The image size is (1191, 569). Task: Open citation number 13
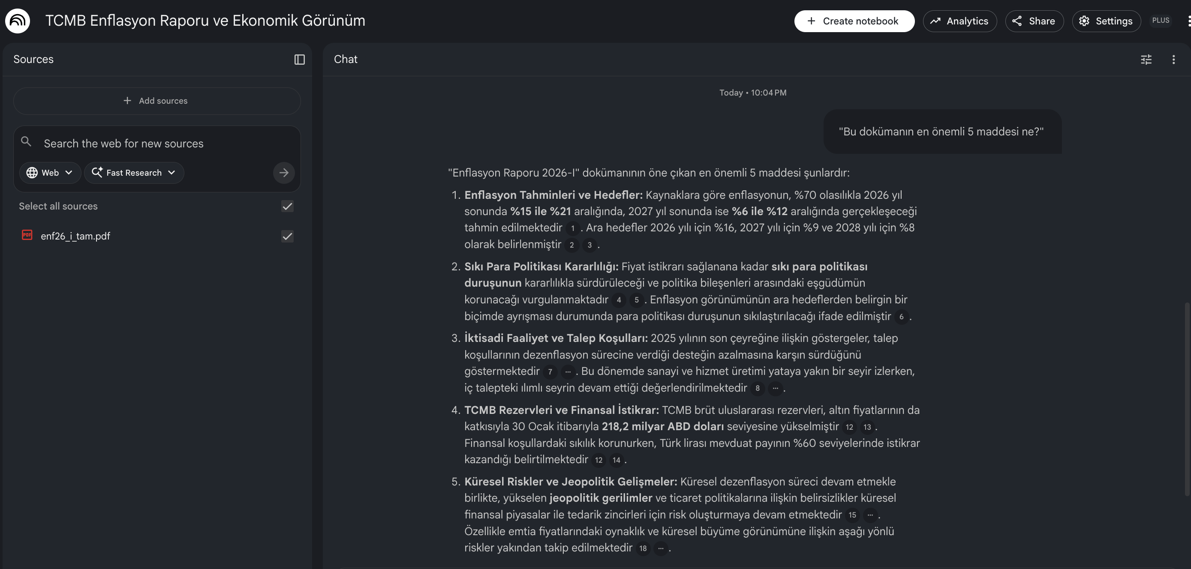[x=867, y=427]
